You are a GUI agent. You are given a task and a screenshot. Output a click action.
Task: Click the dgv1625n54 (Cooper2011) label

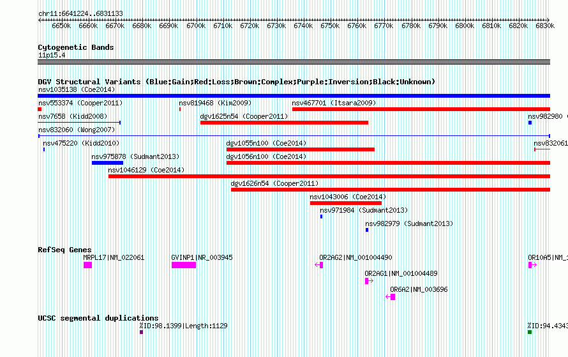(244, 116)
